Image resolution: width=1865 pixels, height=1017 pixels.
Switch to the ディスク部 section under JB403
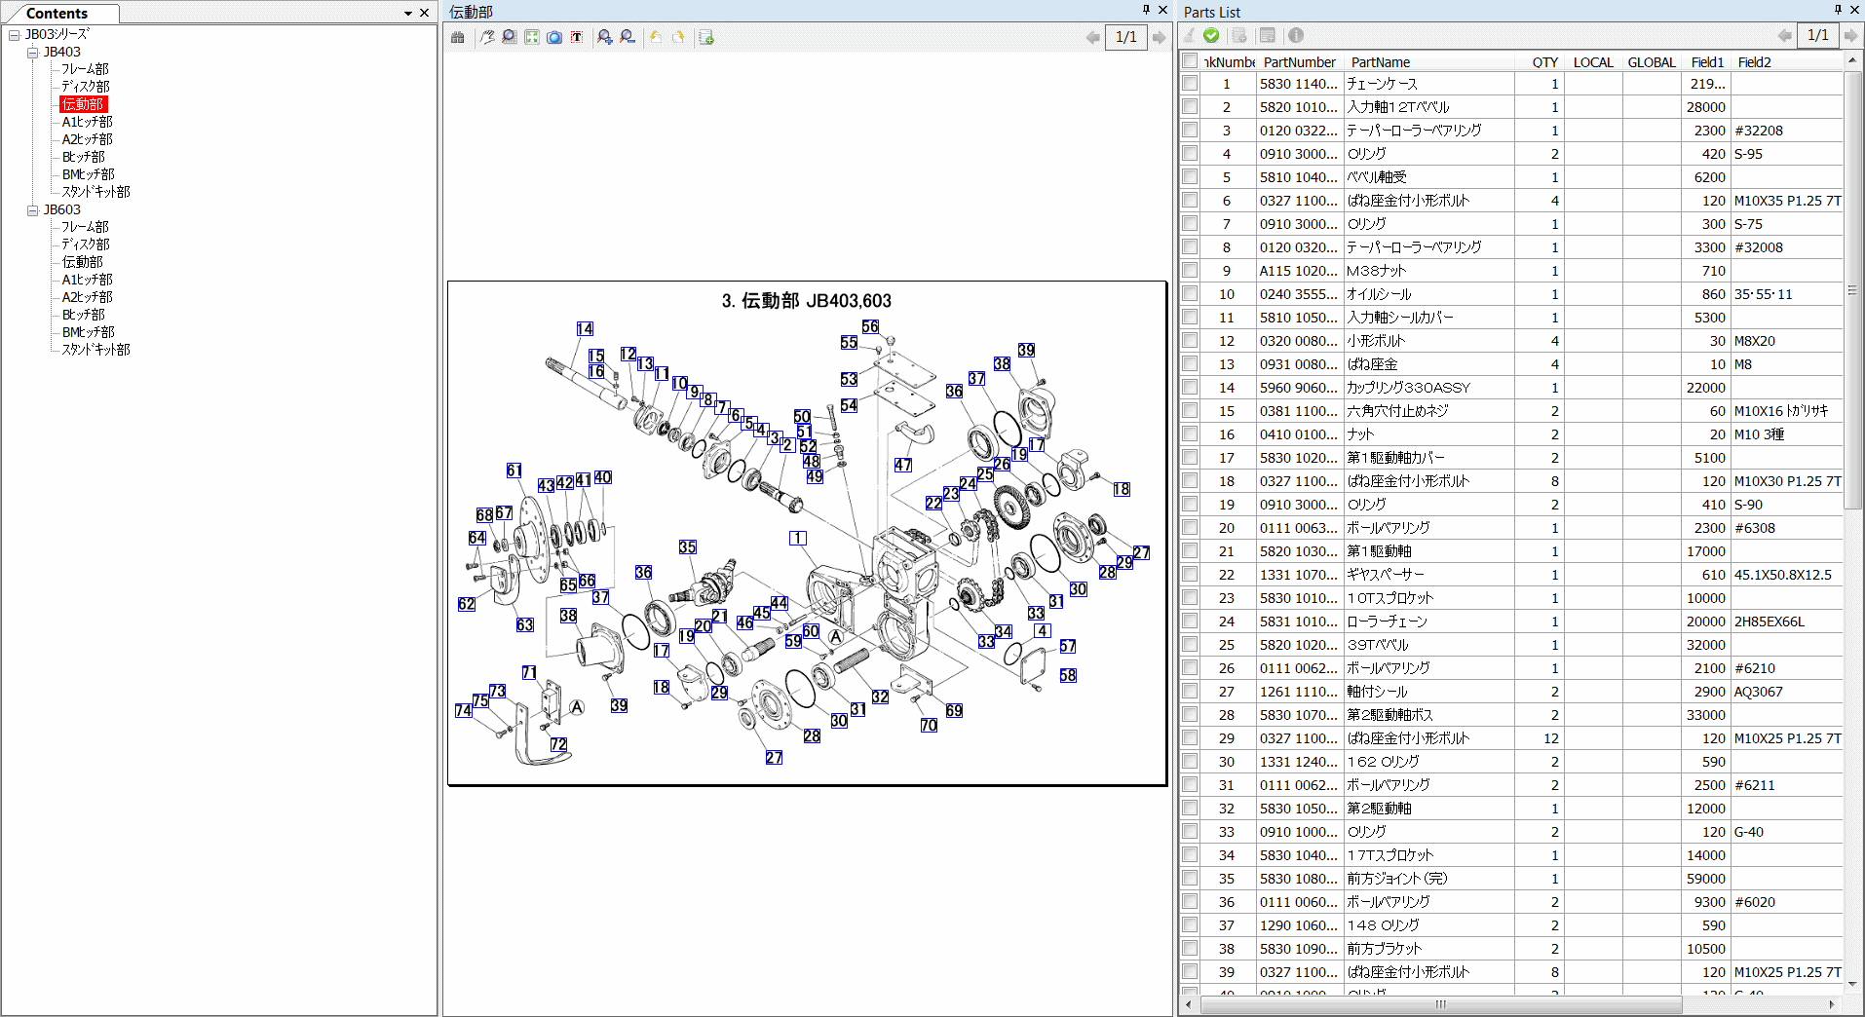click(84, 87)
